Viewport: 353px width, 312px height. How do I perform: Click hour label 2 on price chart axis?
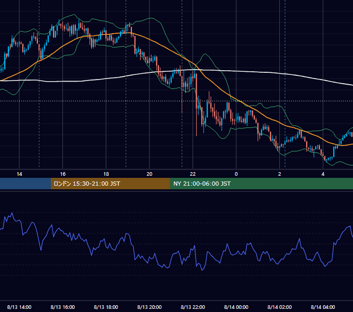pyautogui.click(x=279, y=174)
